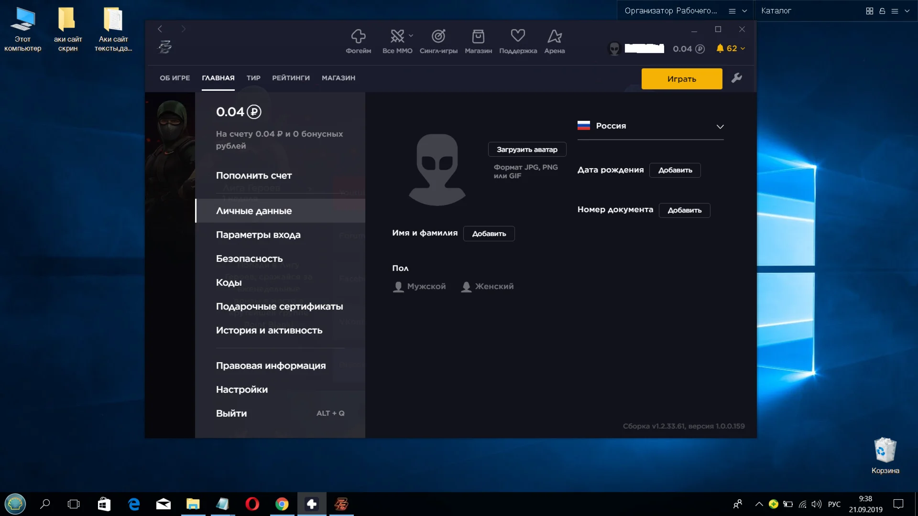This screenshot has width=918, height=516.
Task: Select Женский gender option
Action: 488,286
